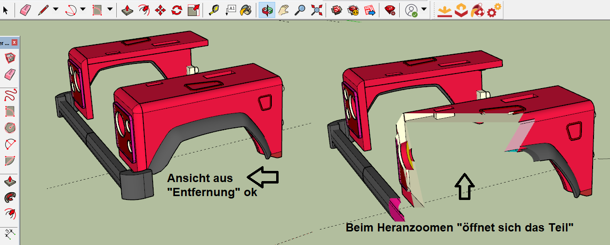Open the Paint Bucket tool
The image size is (610, 245).
pyautogui.click(x=246, y=10)
